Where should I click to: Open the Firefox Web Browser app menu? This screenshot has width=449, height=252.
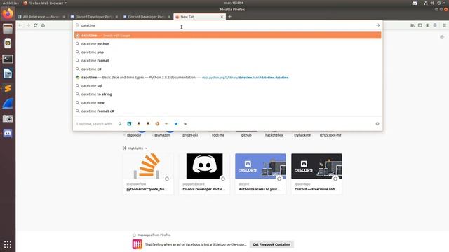45,3
